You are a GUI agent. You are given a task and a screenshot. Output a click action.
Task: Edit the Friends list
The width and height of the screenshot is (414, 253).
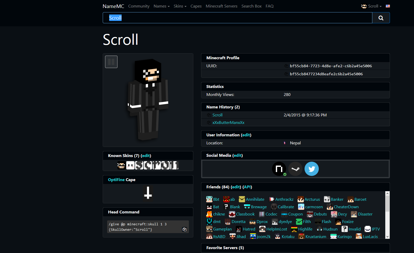(x=236, y=187)
